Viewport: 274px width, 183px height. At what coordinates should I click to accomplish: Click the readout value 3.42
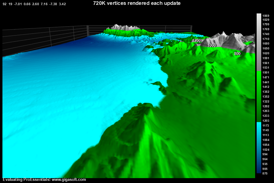point(62,4)
